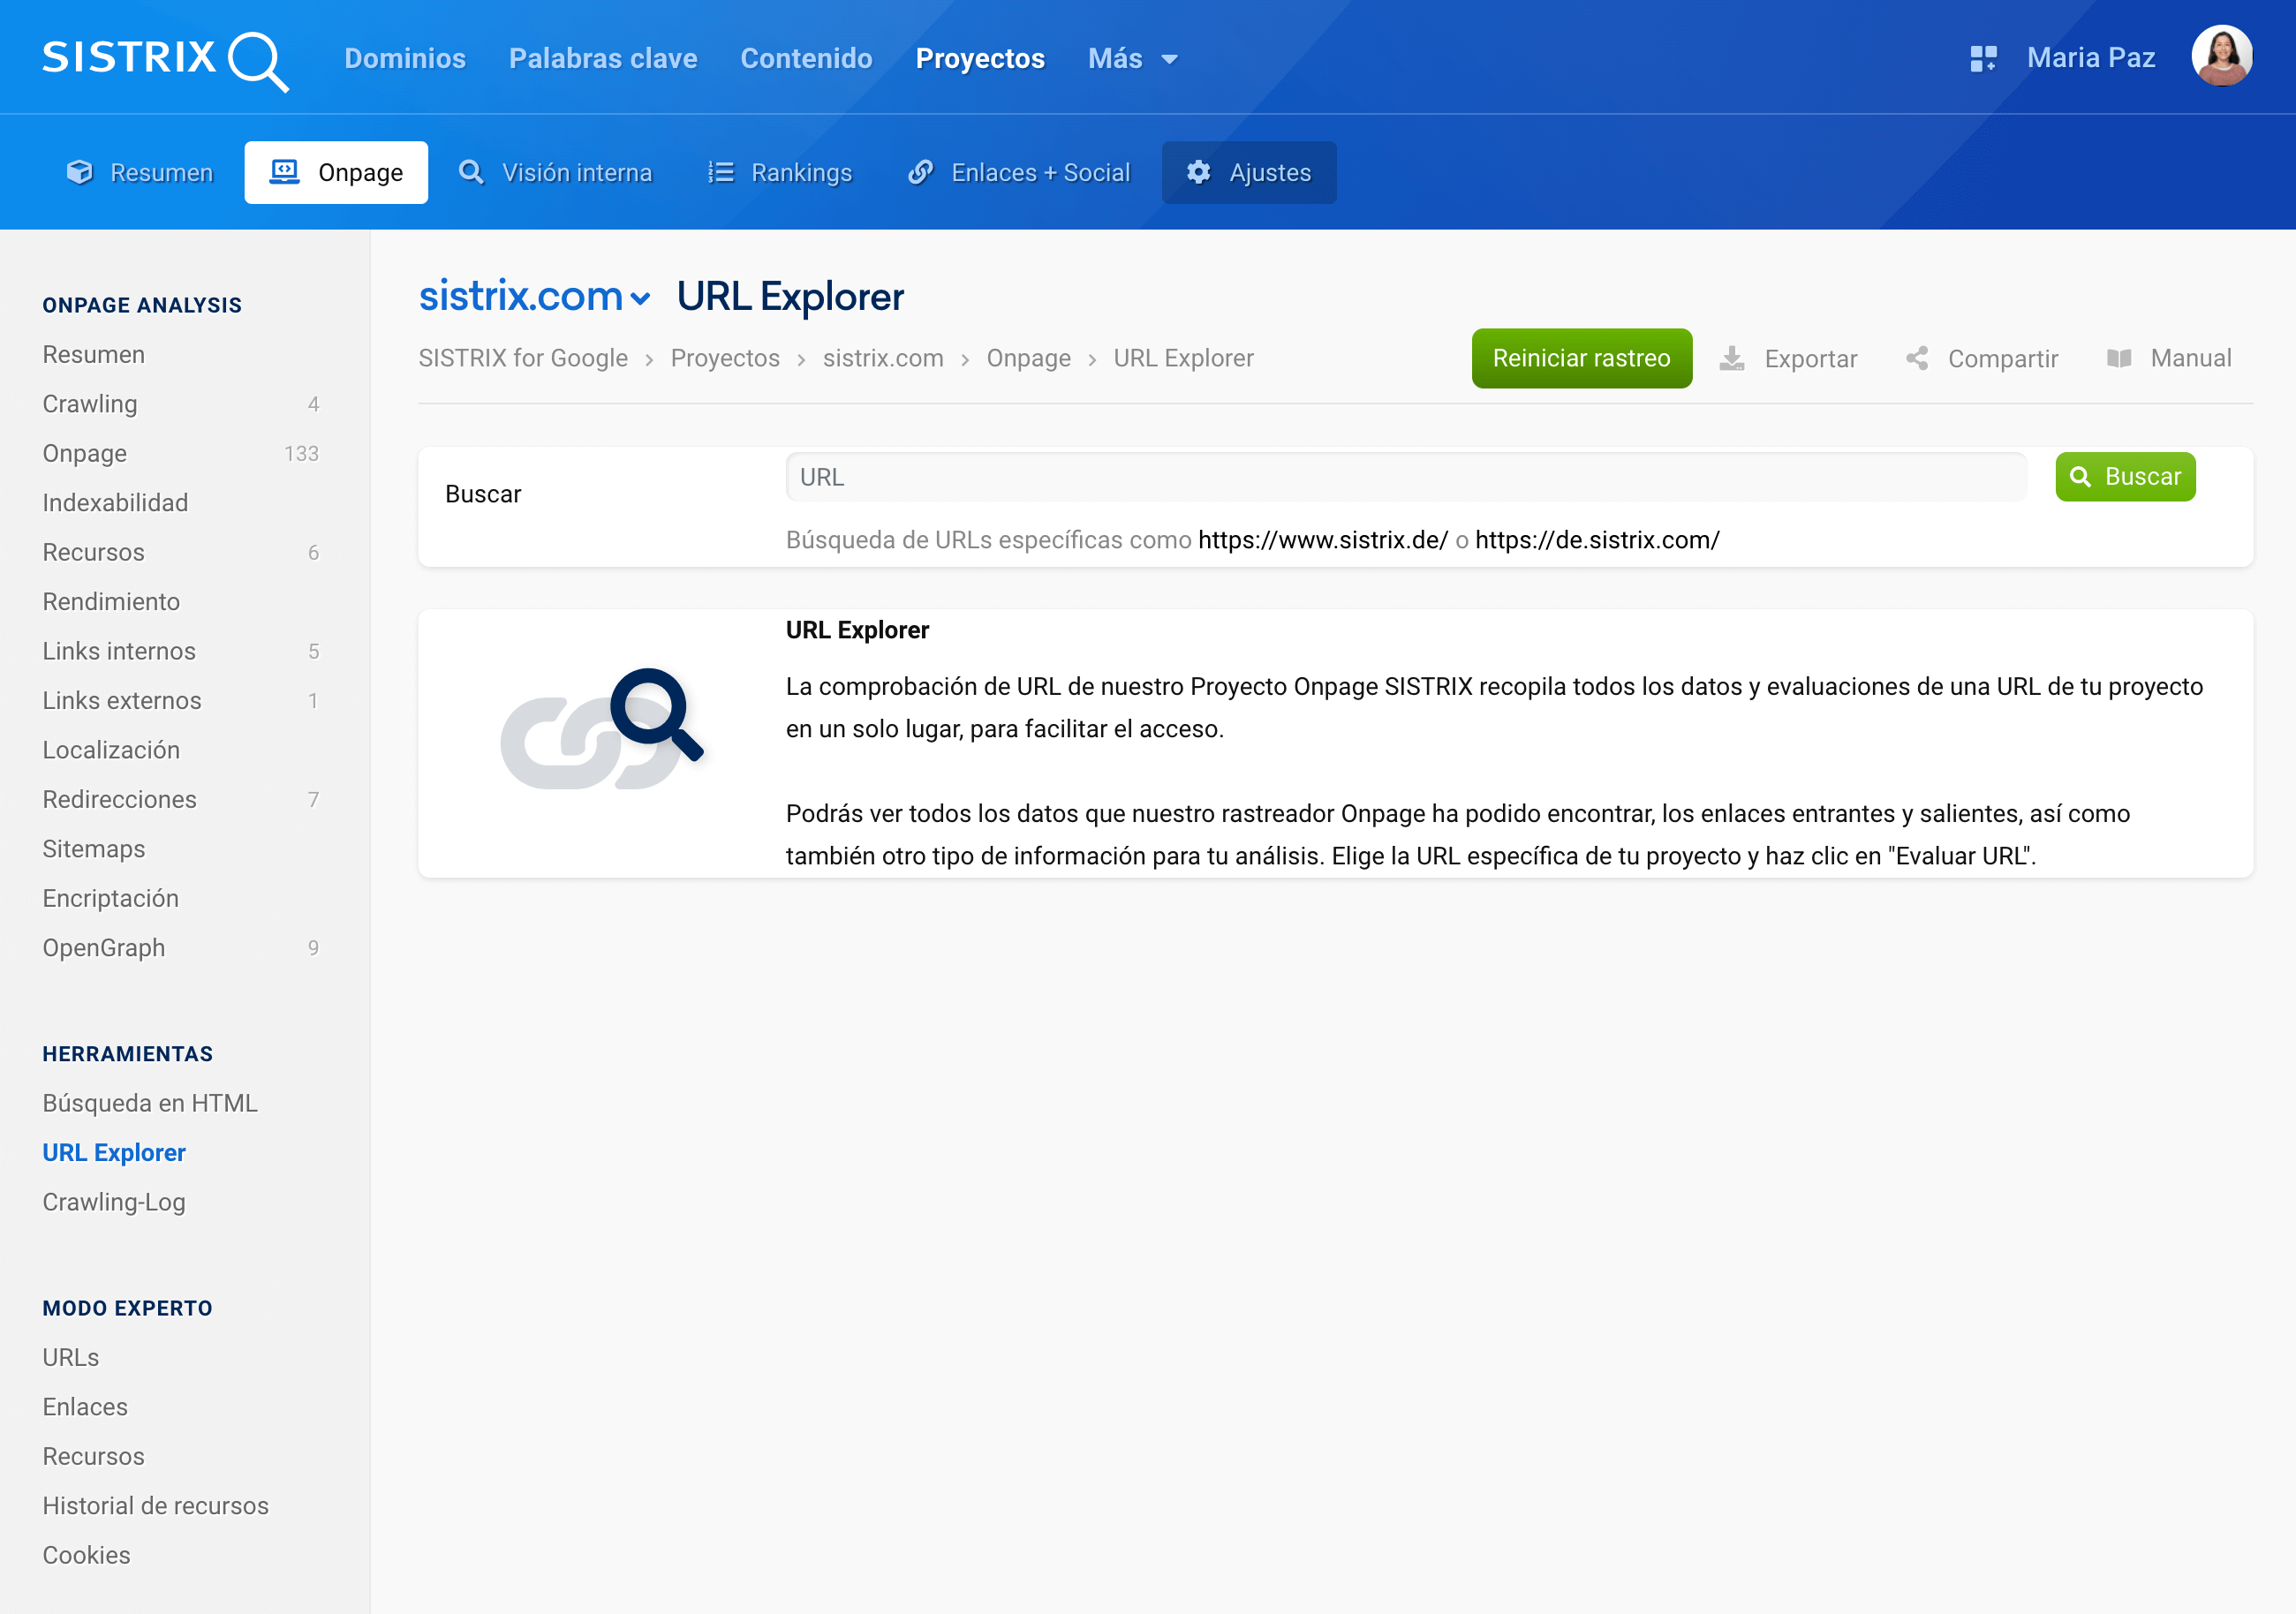The height and width of the screenshot is (1614, 2296).
Task: Focus the URL search input field
Action: pos(1405,477)
